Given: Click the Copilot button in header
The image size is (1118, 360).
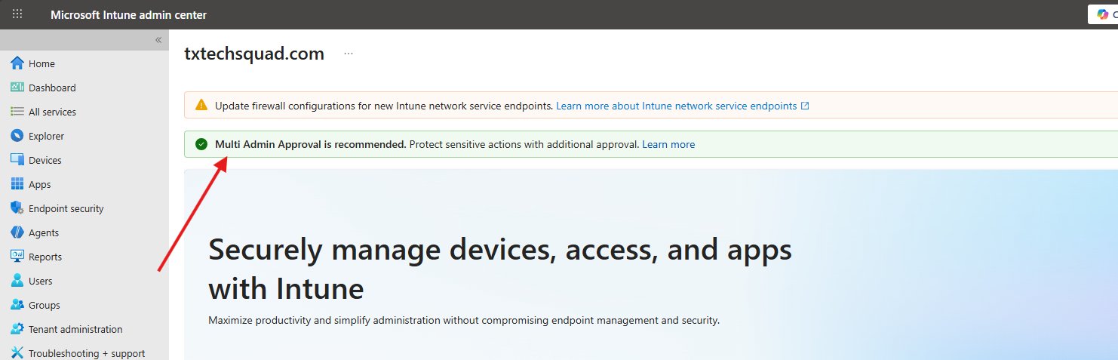Looking at the screenshot, I should 1103,14.
